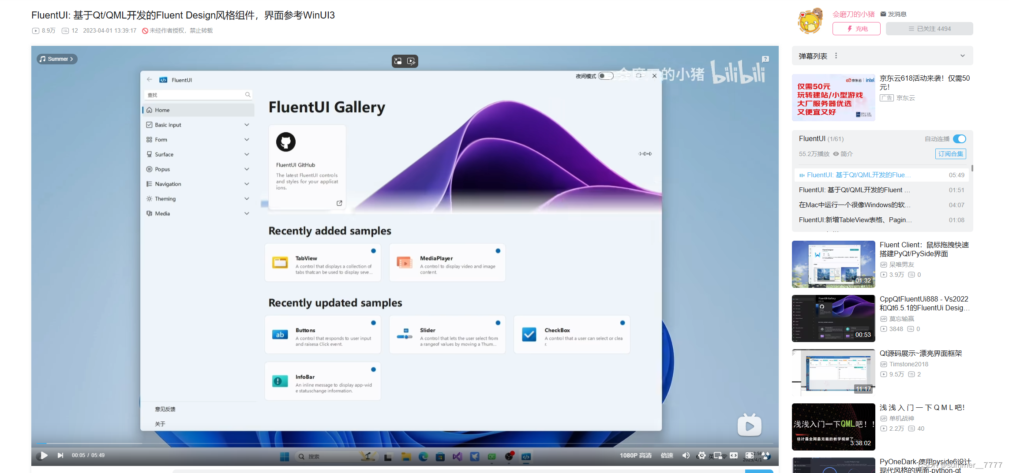This screenshot has height=473, width=1009.
Task: Click the screenshot capture icon above the video
Action: point(398,61)
